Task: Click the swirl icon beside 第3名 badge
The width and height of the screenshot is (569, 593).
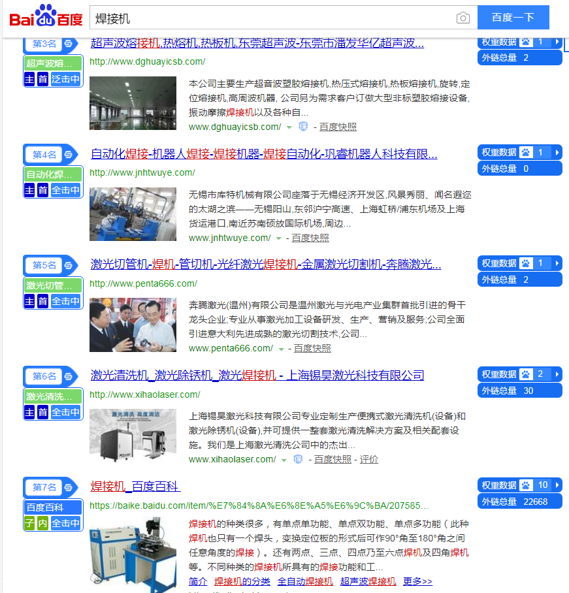Action: tap(69, 44)
